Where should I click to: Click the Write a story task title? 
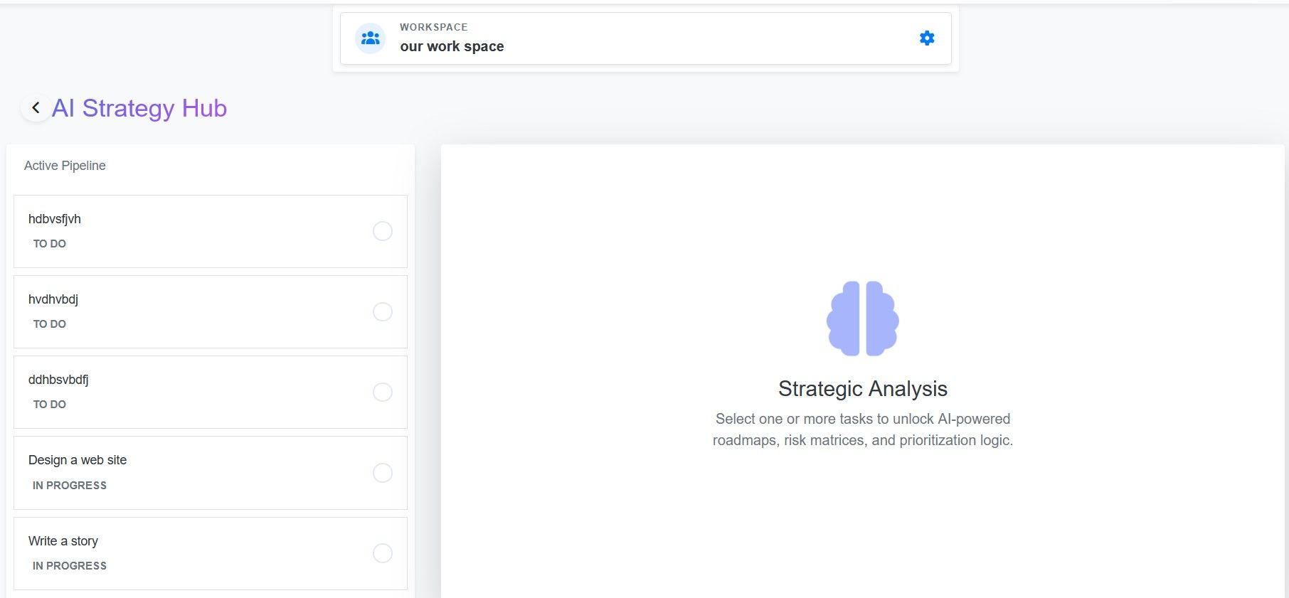[x=63, y=541]
